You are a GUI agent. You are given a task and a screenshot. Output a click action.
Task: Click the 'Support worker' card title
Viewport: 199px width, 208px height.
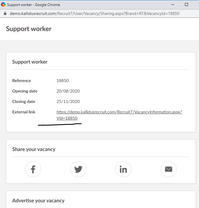pos(30,62)
